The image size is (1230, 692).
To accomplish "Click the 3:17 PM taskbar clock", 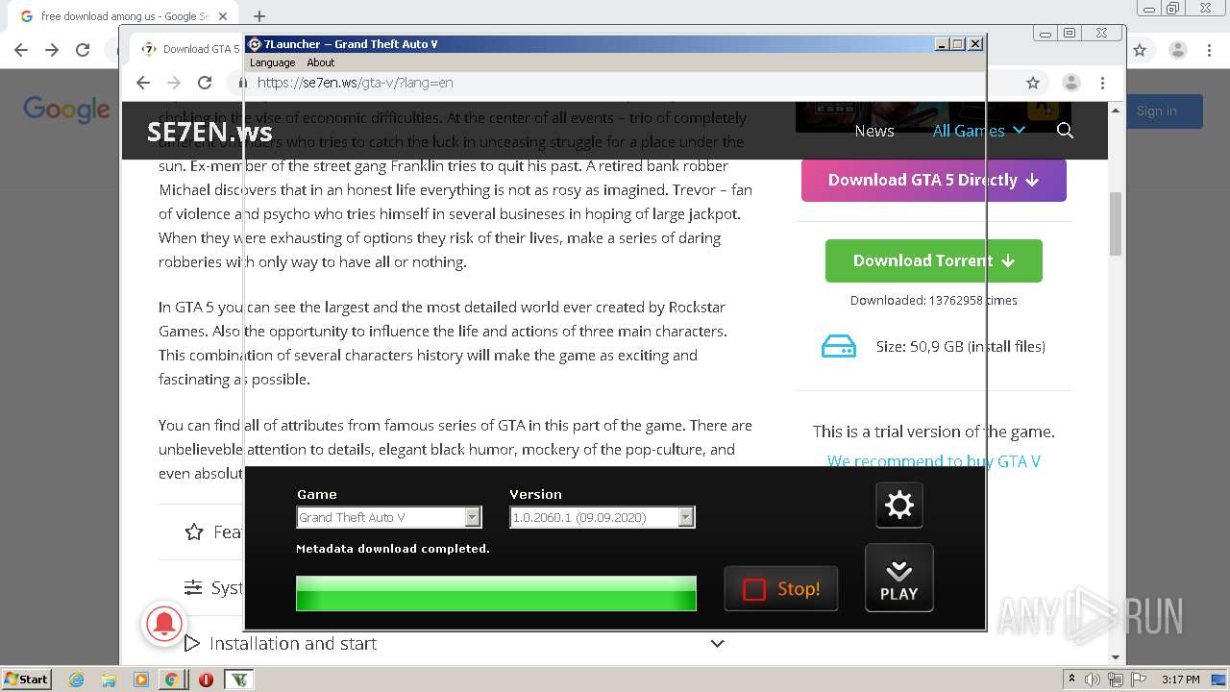I will coord(1180,680).
